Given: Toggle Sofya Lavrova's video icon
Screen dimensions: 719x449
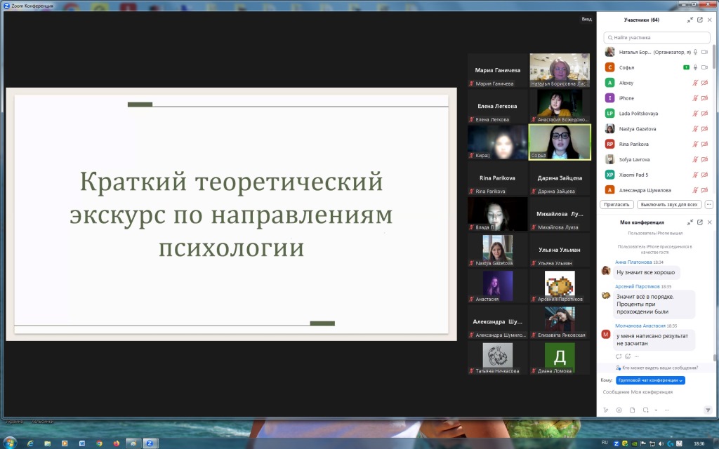Looking at the screenshot, I should coord(705,159).
